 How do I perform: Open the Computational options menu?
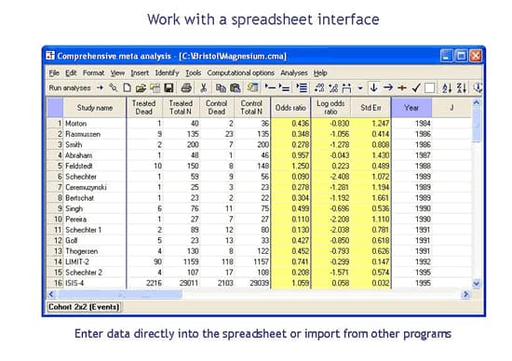(x=241, y=73)
